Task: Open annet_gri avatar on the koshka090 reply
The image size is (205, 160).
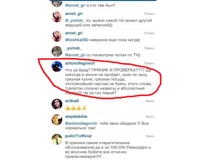Action: (57, 36)
